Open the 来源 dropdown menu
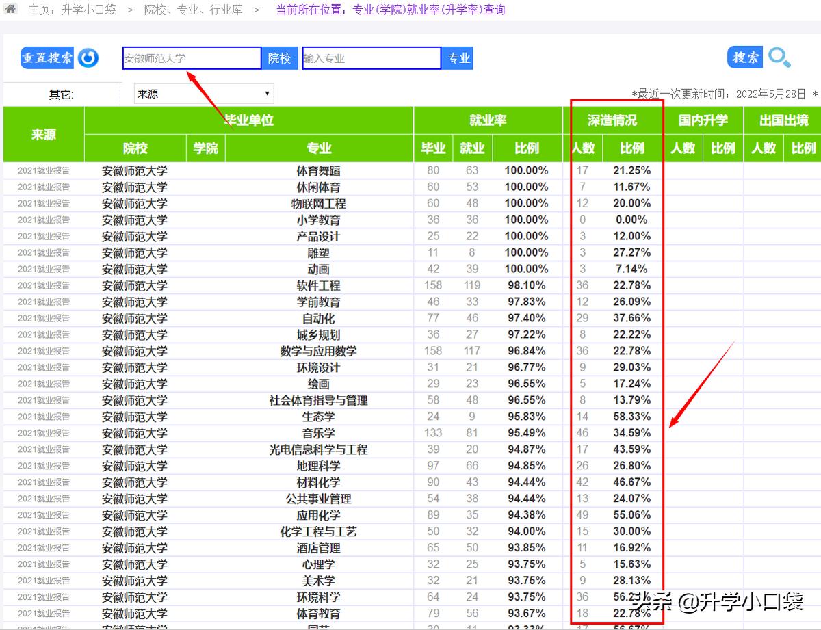 pyautogui.click(x=204, y=94)
